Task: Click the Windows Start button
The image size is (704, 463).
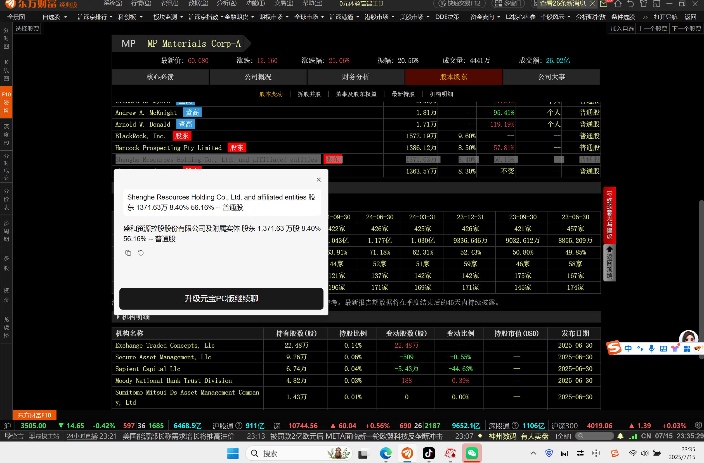Action: pyautogui.click(x=233, y=453)
